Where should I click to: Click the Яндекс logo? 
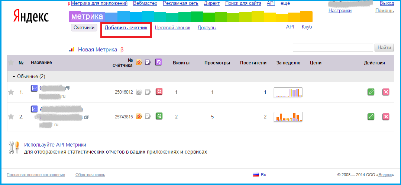point(31,17)
